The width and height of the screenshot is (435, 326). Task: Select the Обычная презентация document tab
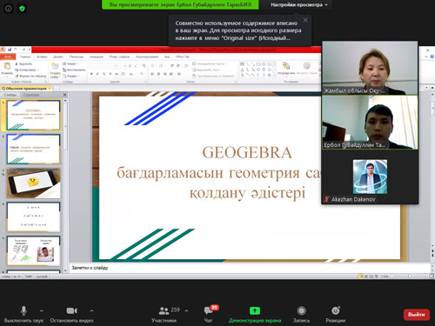pos(26,88)
